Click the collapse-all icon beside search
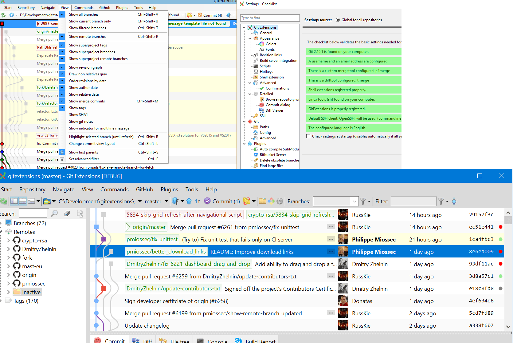The height and width of the screenshot is (343, 517). [x=67, y=214]
